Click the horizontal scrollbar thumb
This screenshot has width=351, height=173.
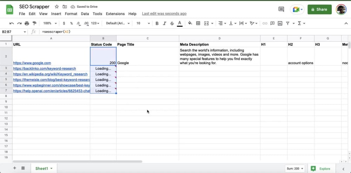(78, 161)
